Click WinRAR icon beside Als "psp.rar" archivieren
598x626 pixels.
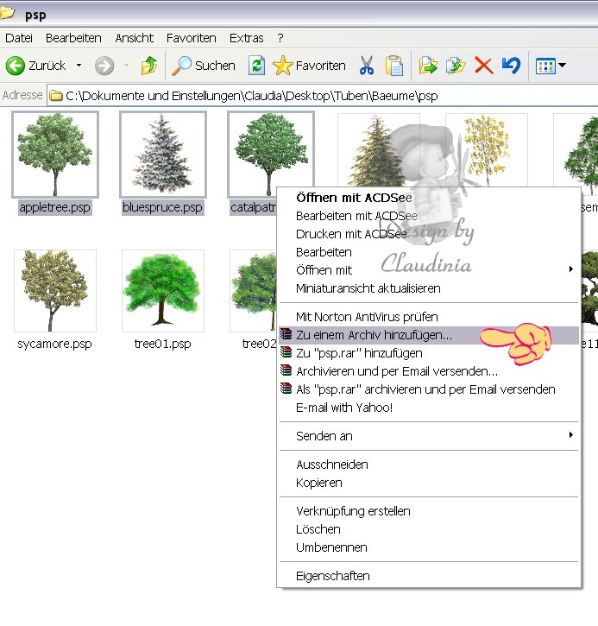[x=286, y=388]
